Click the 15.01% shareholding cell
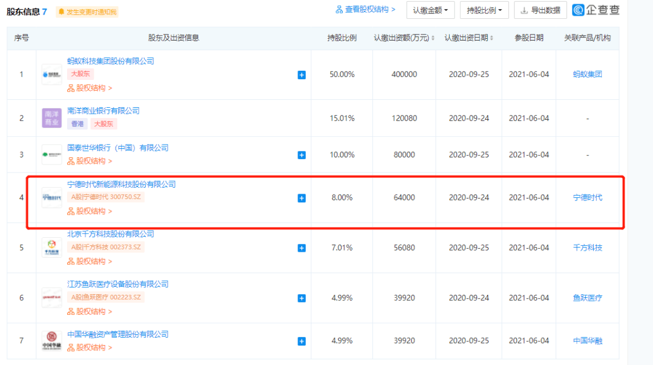The width and height of the screenshot is (653, 365). (x=342, y=118)
